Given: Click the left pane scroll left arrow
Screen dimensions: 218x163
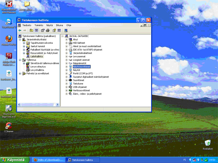Looking at the screenshot, I should pos(19,105).
